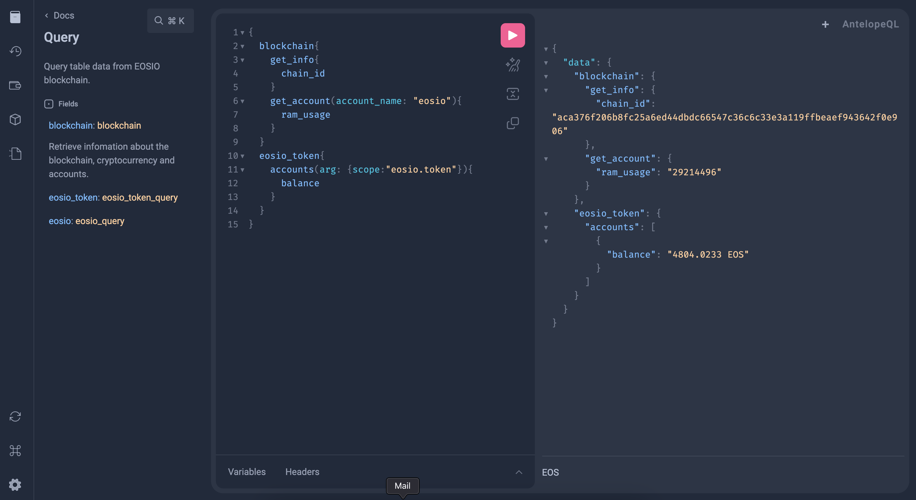Click the re-fetch schema icon
The image size is (916, 500).
[15, 416]
